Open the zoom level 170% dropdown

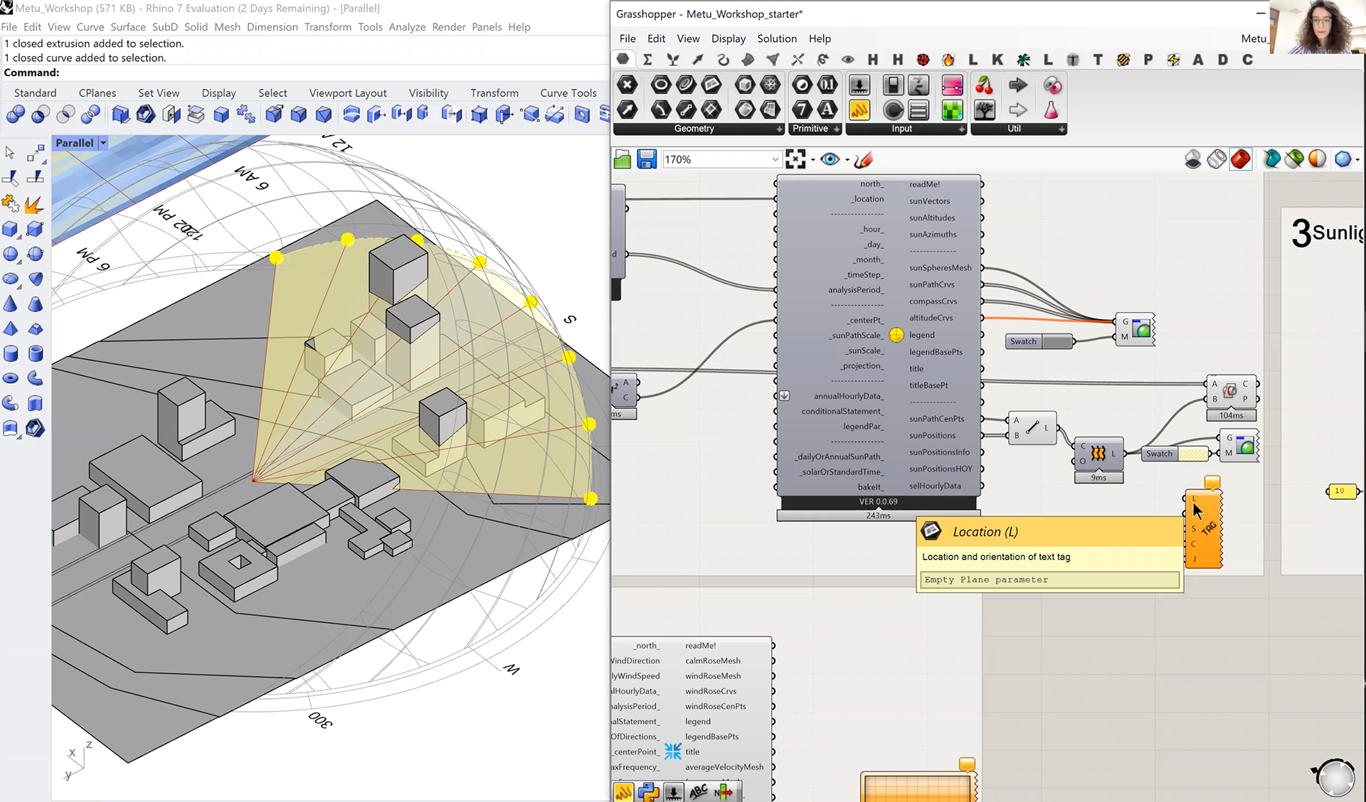click(x=775, y=159)
